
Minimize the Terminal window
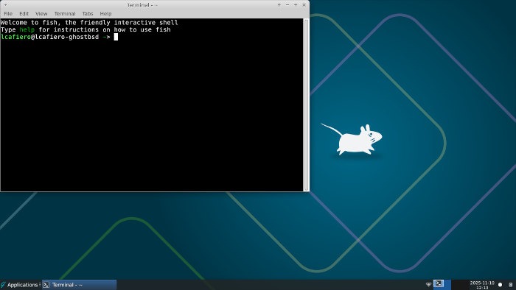click(x=287, y=5)
